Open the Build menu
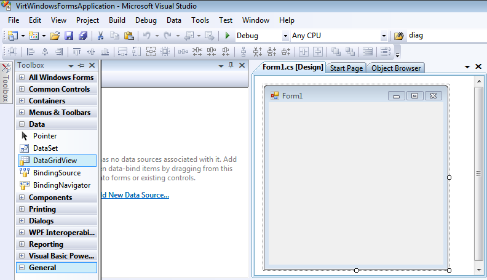The height and width of the screenshot is (280, 487). pos(117,20)
